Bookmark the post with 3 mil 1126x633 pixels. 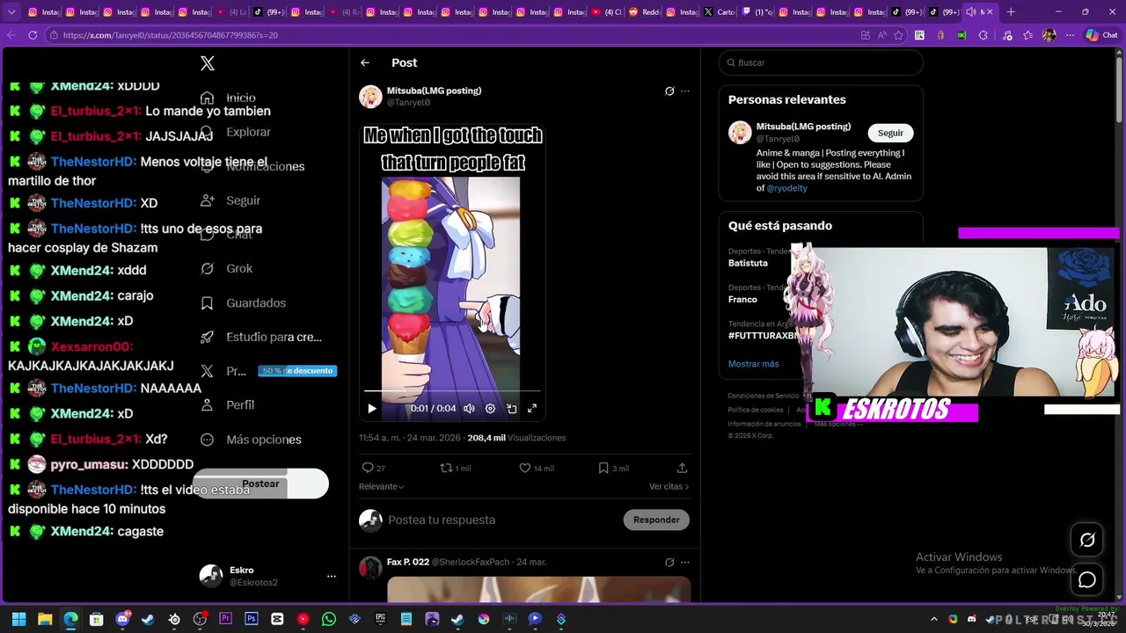coord(613,468)
